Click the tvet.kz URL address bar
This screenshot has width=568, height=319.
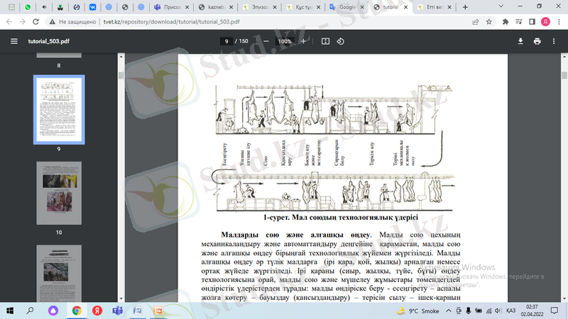click(x=171, y=22)
